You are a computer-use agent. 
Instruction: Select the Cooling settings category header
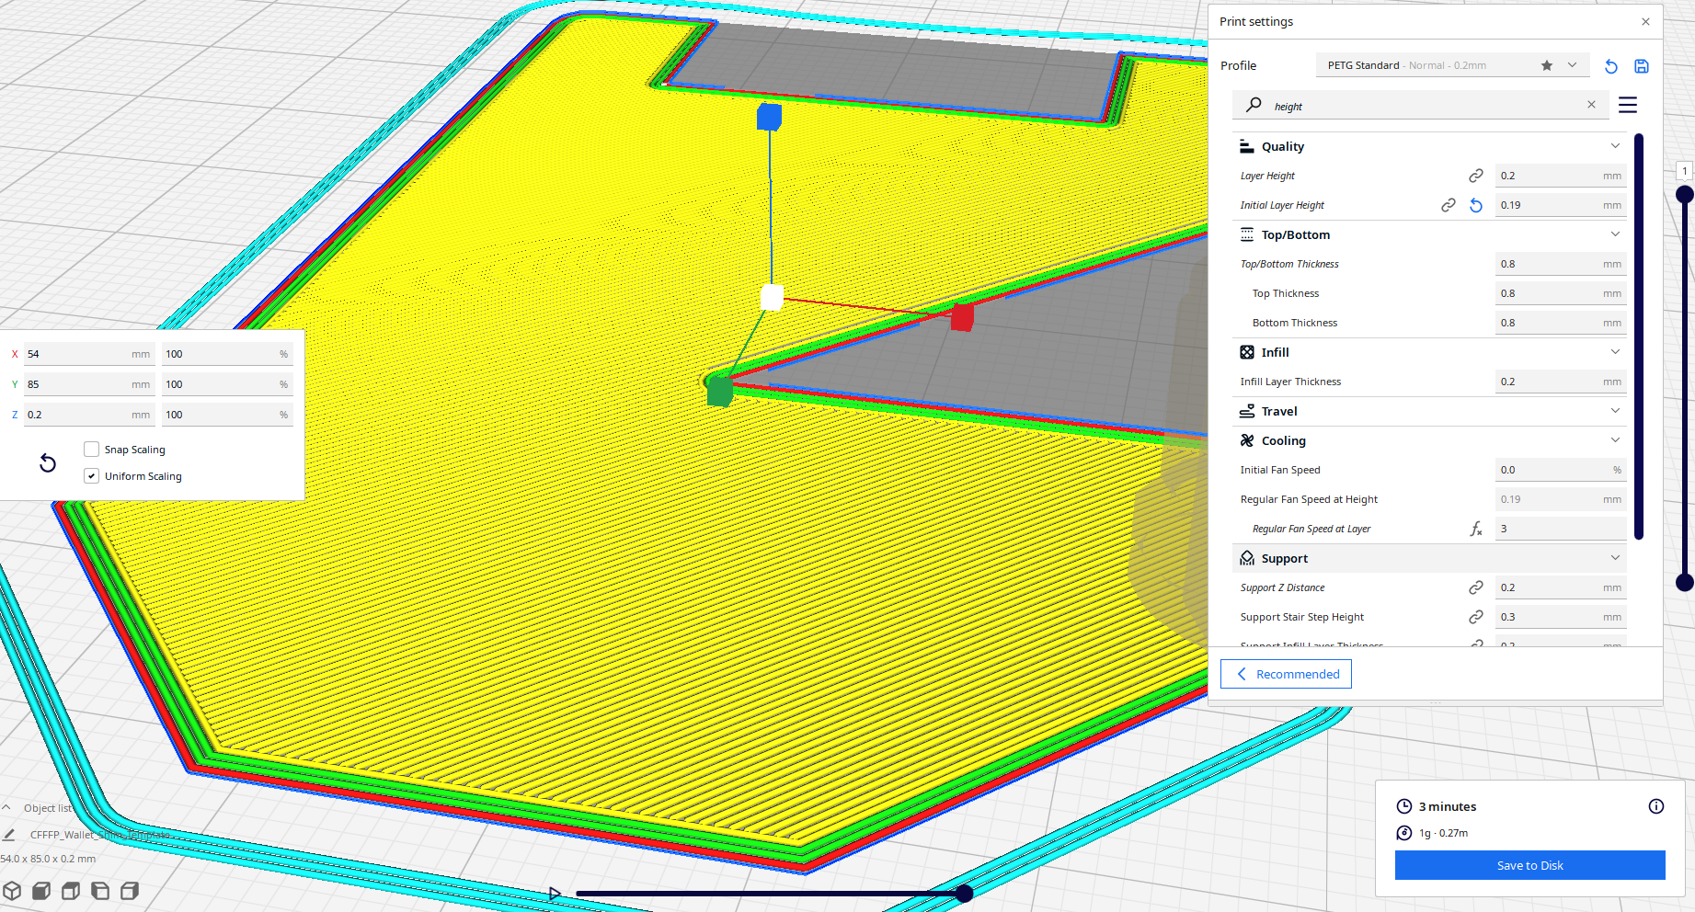1282,440
